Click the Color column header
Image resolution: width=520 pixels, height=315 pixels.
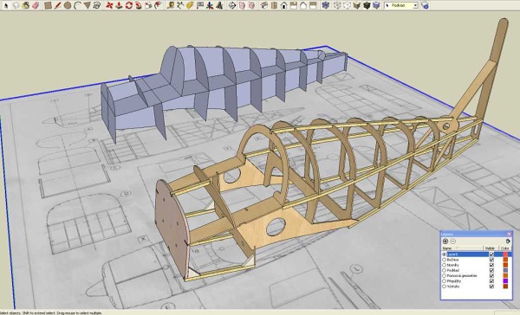504,248
